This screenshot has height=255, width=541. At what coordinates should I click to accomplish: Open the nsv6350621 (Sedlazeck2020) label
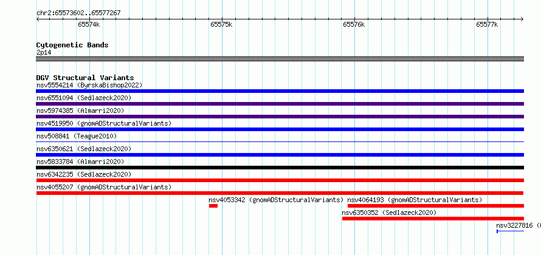(x=84, y=149)
